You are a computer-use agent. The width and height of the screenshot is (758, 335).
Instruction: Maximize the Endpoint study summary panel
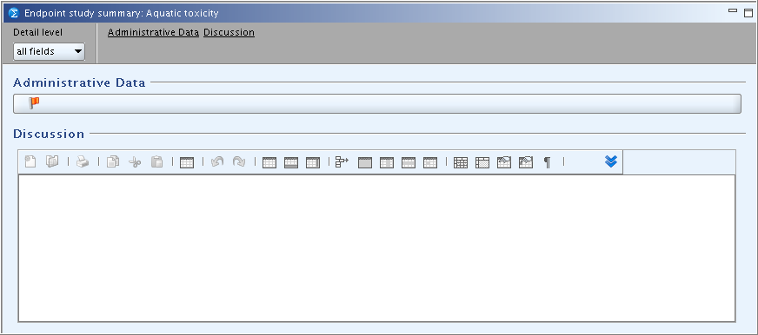coord(748,13)
